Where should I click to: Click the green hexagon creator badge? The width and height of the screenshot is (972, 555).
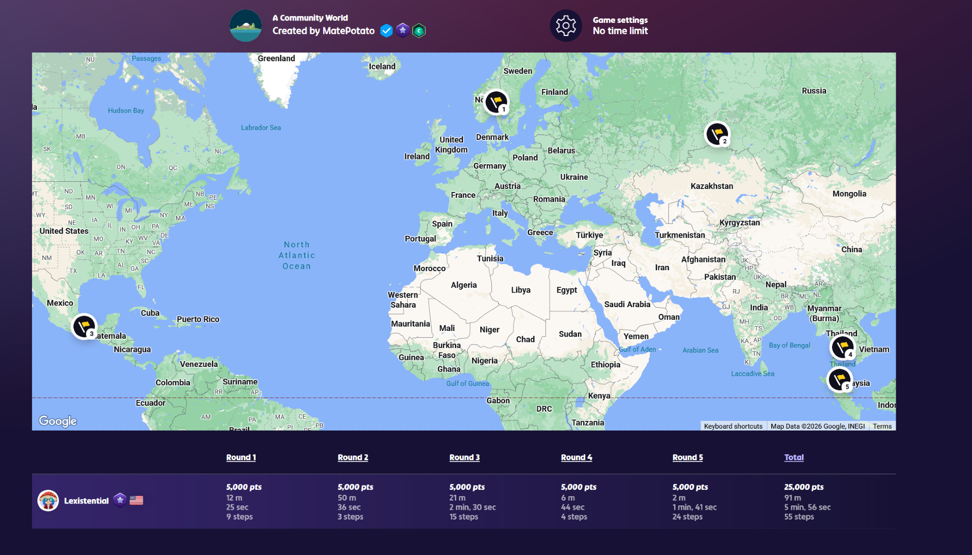[419, 31]
